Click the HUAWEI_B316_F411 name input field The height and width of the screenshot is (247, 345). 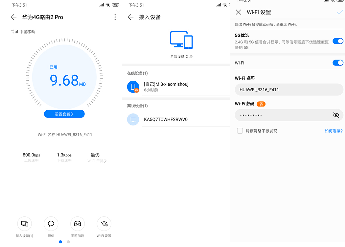point(289,89)
